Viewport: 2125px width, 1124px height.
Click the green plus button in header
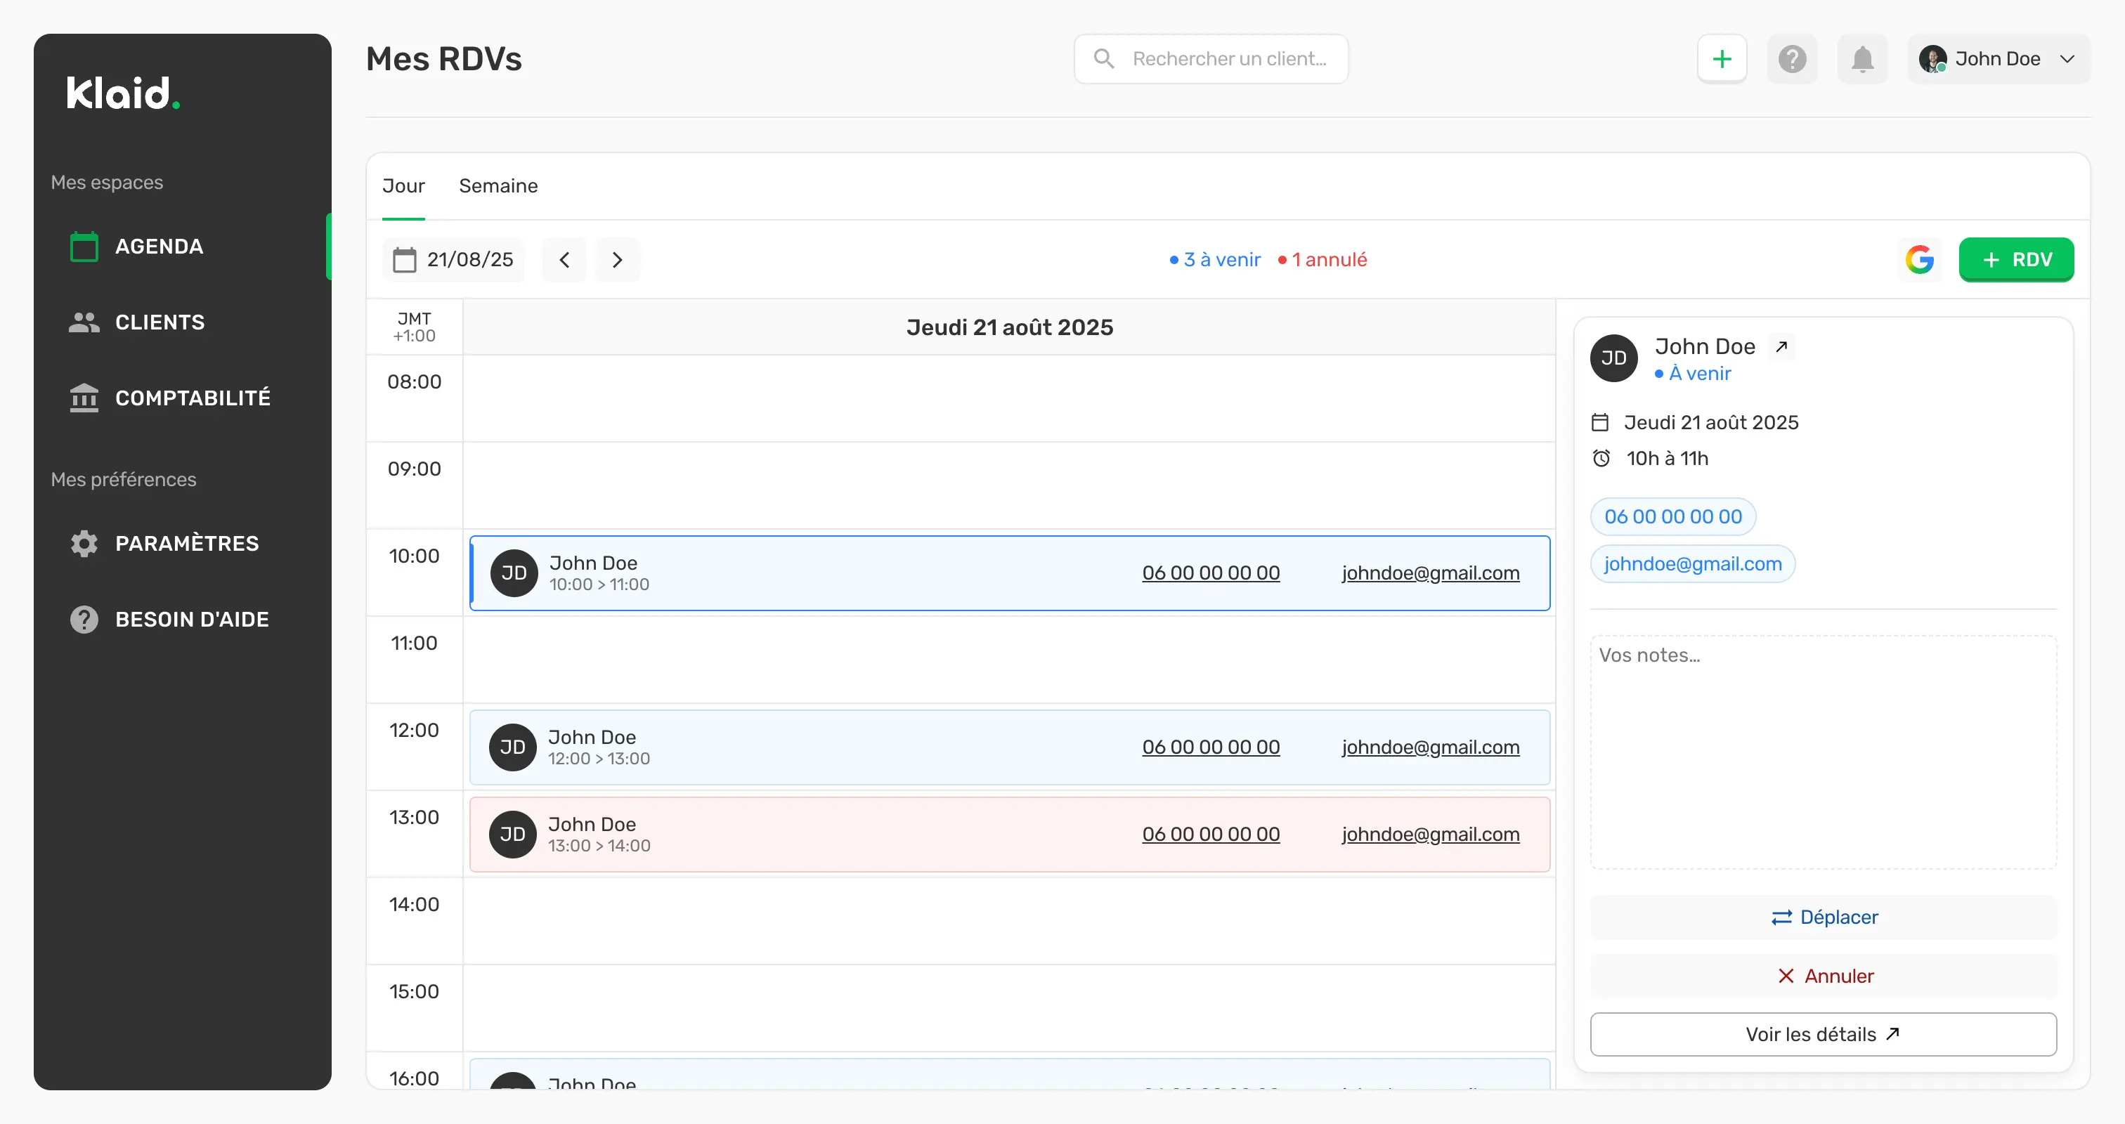1722,58
